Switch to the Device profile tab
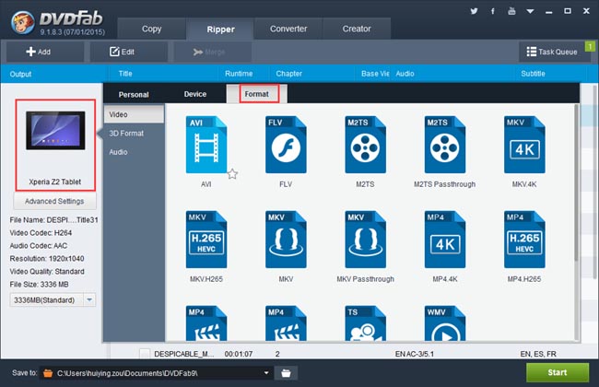This screenshot has height=387, width=599. tap(195, 94)
